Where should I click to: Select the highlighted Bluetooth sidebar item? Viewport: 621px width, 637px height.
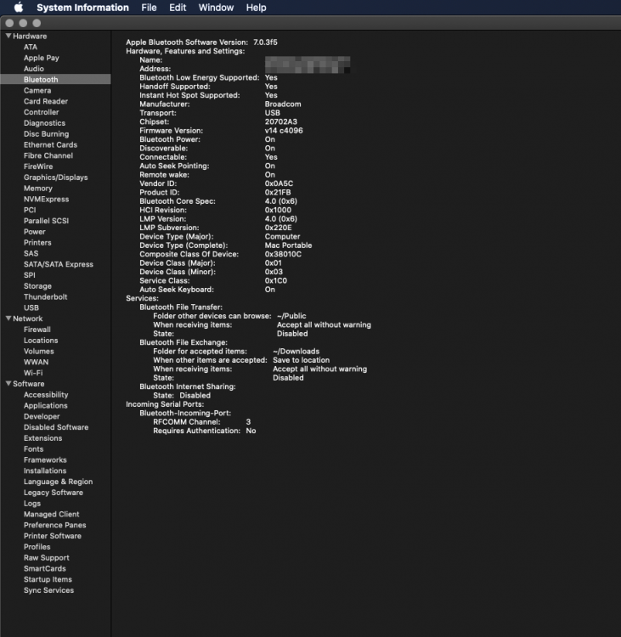pos(56,79)
